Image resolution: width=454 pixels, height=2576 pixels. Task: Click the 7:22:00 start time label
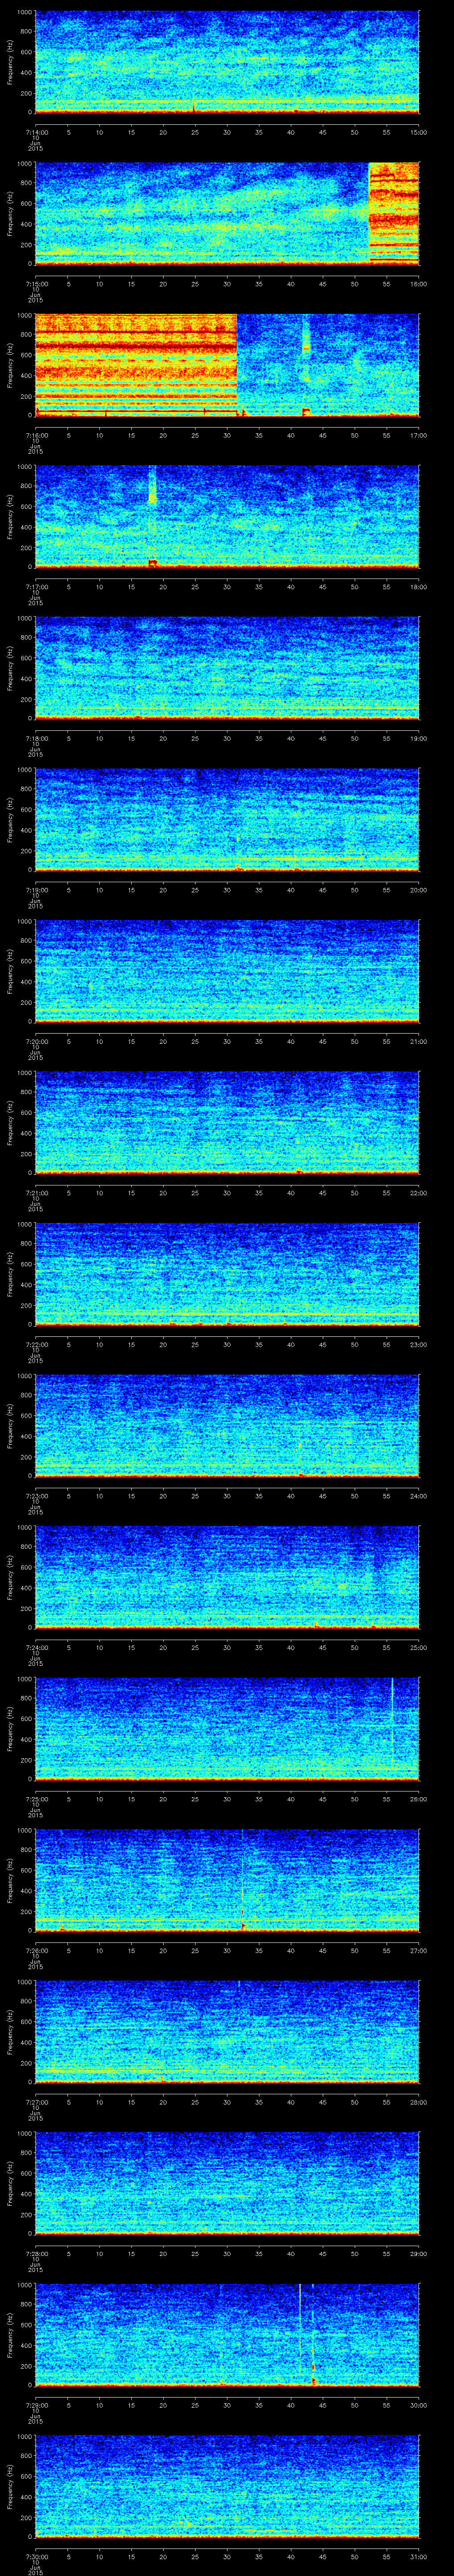tap(35, 1345)
